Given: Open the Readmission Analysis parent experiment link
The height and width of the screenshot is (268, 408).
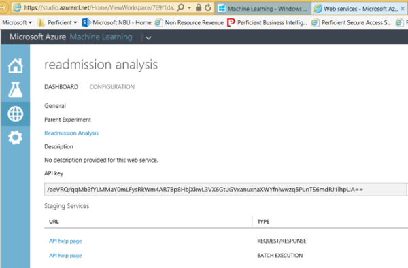Looking at the screenshot, I should tap(71, 133).
